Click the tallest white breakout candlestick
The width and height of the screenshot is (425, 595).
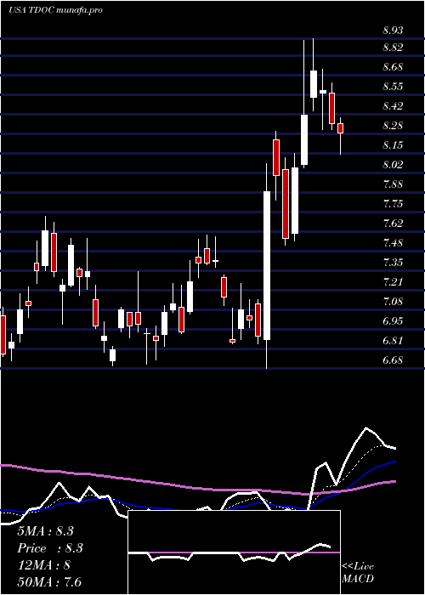(267, 265)
